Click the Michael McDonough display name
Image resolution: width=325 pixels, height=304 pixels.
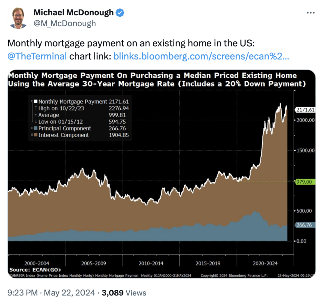click(x=73, y=13)
